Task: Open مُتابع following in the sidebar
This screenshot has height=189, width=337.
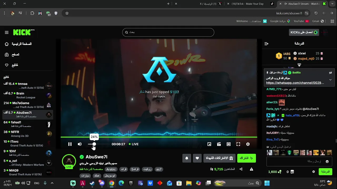Action: click(x=12, y=65)
